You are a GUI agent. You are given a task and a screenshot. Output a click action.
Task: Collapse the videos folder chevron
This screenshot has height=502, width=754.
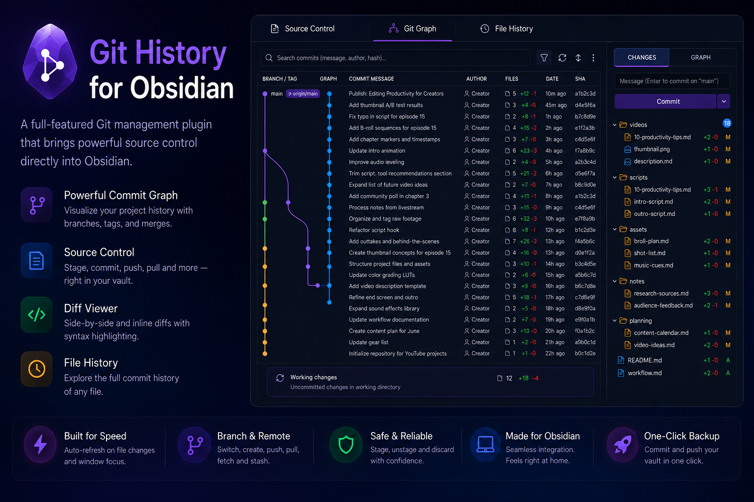[x=615, y=125]
